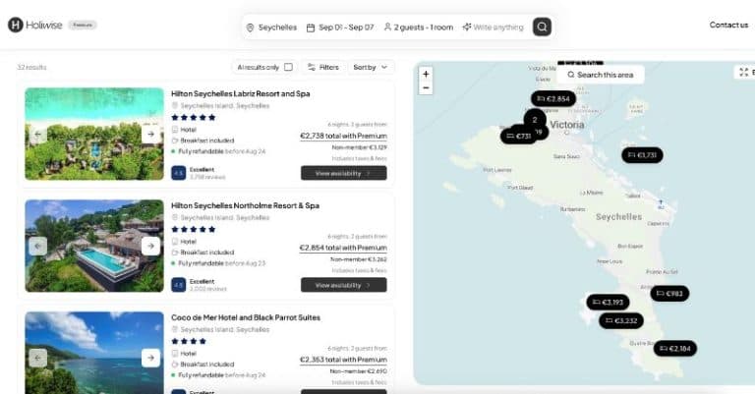
Task: Click the €2,353 total with Premium price
Action: click(x=343, y=360)
